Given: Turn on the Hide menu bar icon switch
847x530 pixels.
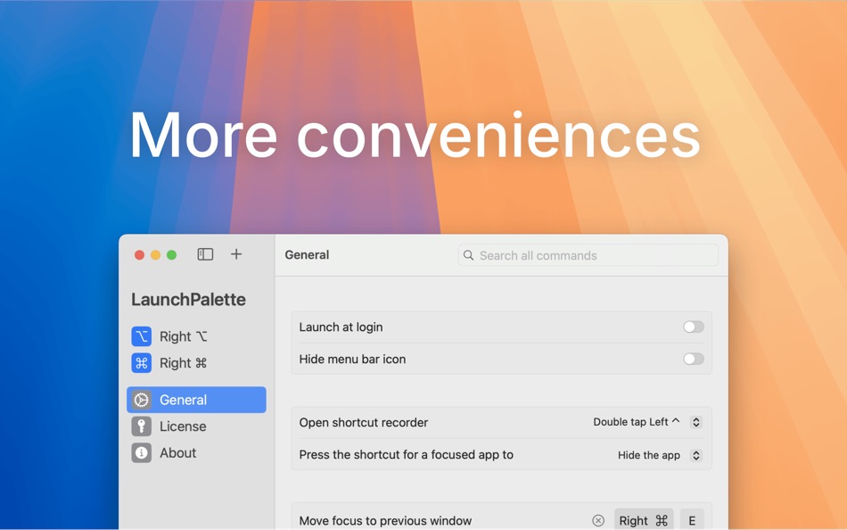Looking at the screenshot, I should [693, 359].
